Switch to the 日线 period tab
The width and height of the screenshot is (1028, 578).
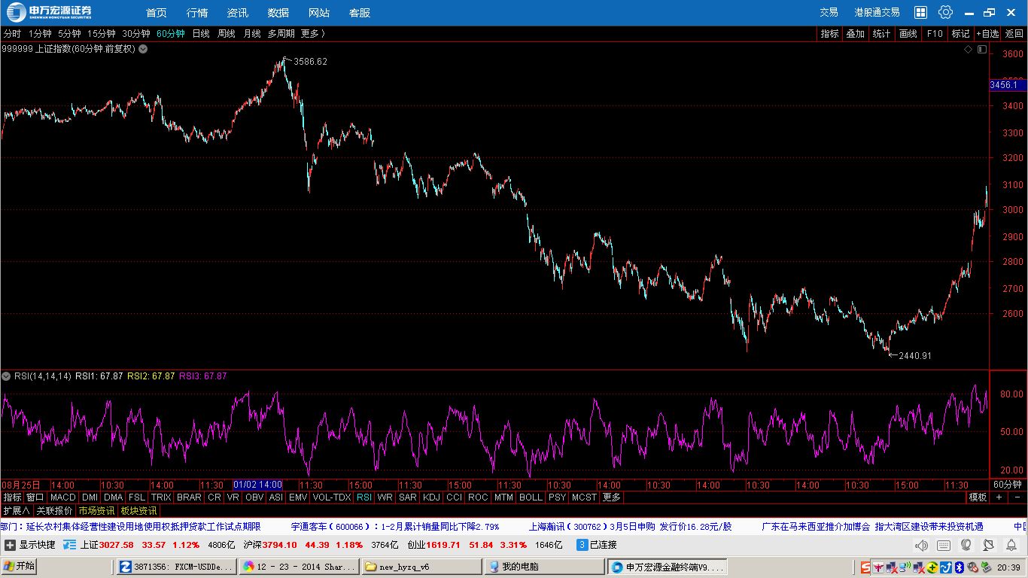coord(201,34)
